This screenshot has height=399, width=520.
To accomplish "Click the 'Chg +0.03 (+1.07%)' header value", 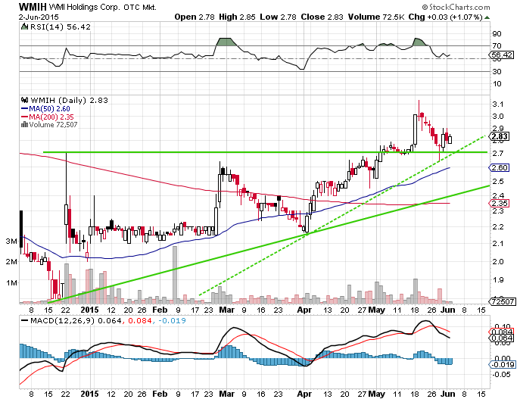I will coord(445,17).
